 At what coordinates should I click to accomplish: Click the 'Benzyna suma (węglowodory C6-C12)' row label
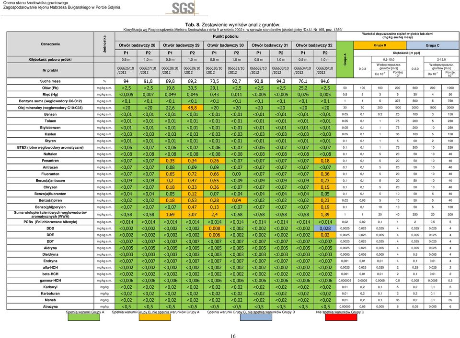[x=50, y=101]
